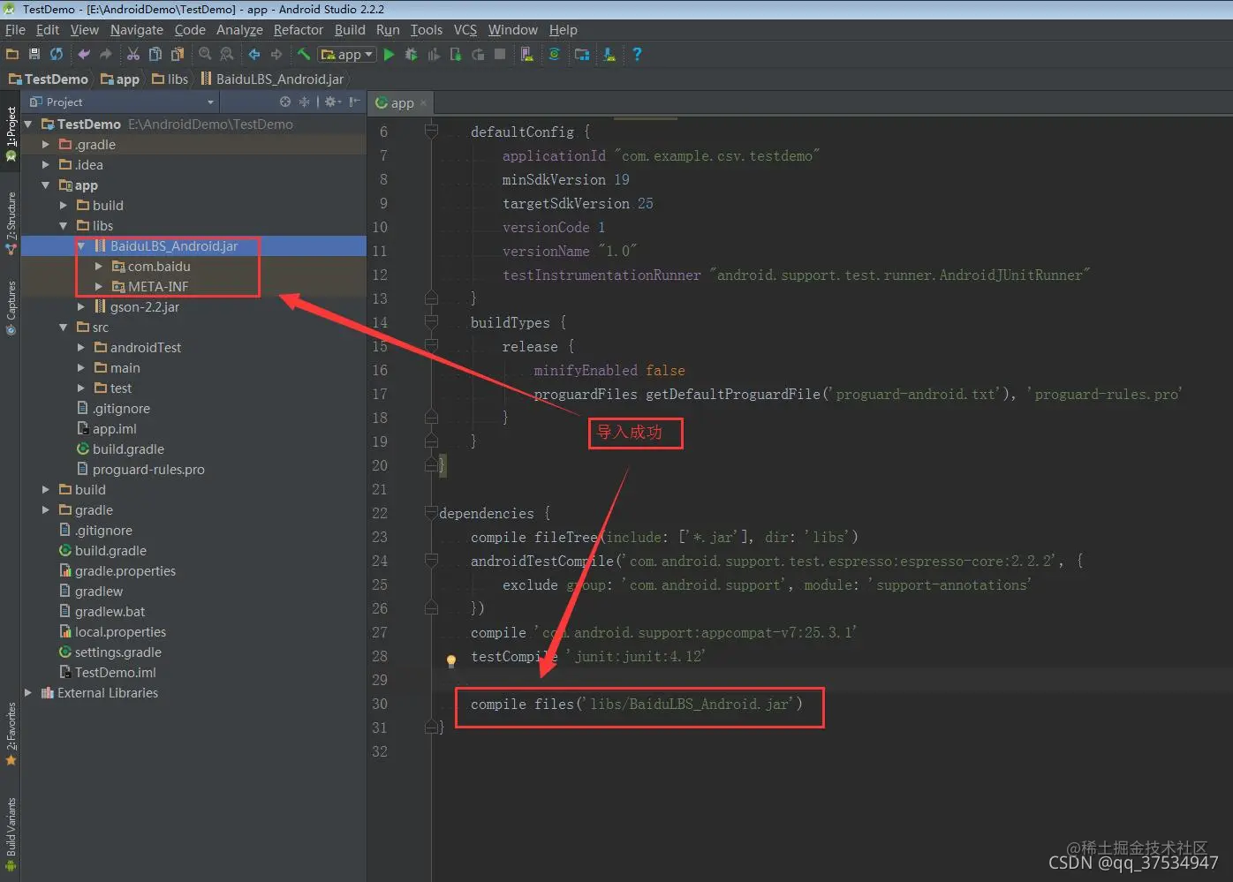Open the Project view type dropdown
Viewport: 1233px width, 882px height.
pos(122,102)
